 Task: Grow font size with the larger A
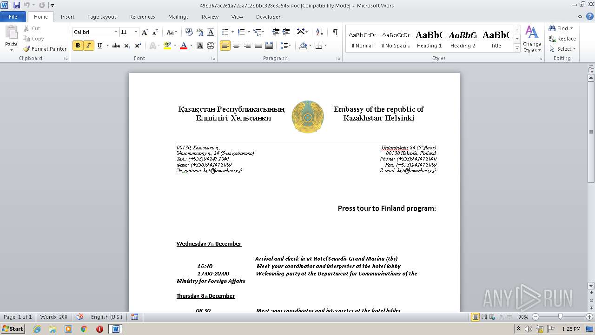[145, 32]
